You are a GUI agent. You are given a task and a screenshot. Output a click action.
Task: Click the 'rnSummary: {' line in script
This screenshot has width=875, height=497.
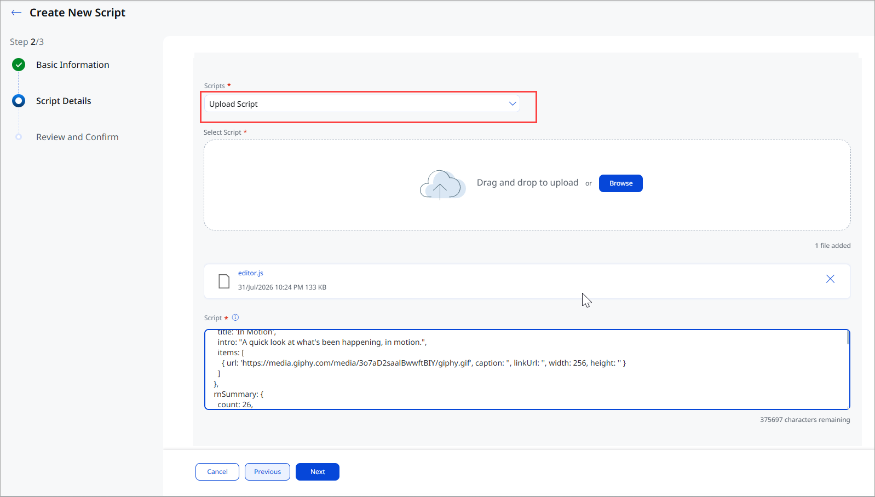(238, 394)
